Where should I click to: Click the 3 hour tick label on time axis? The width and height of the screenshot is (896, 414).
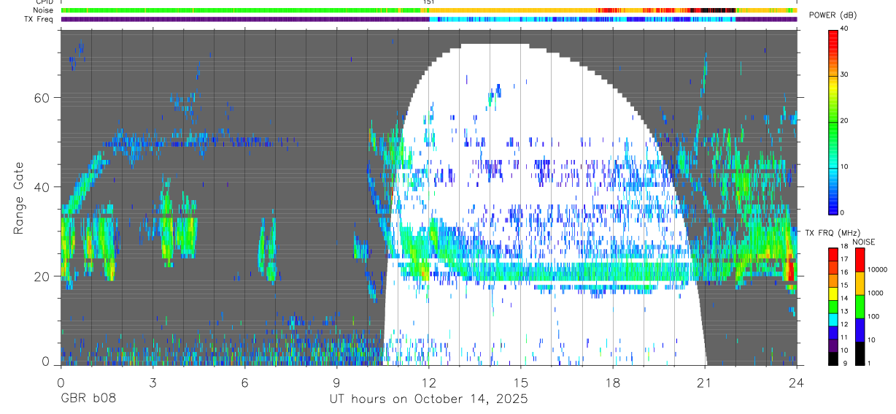152,382
